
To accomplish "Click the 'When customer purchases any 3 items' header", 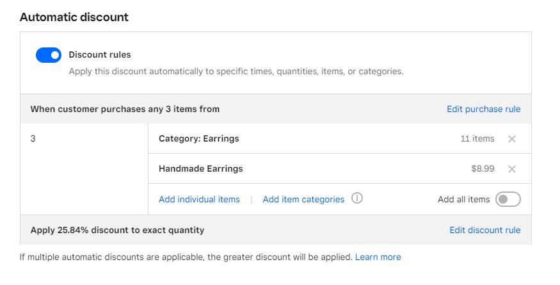I will tap(125, 109).
